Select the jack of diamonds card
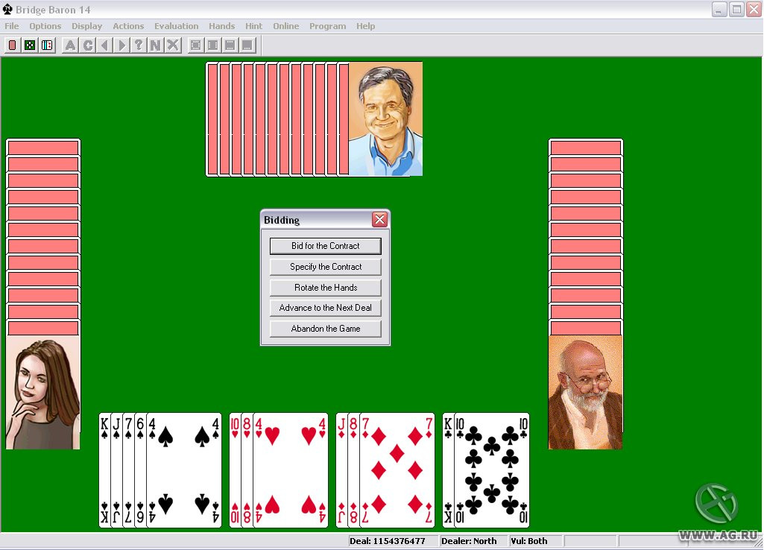 tap(341, 470)
